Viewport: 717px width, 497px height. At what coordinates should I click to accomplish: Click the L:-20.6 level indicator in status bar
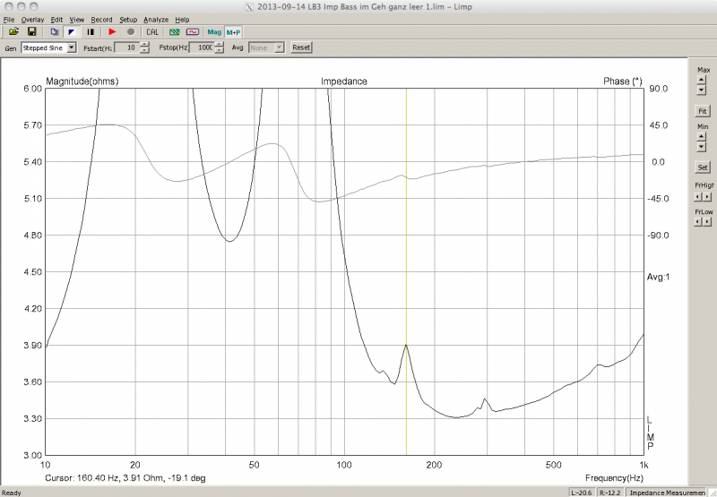pyautogui.click(x=582, y=493)
